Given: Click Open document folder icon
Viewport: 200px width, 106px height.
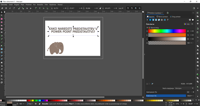Looking at the screenshot, I should [x=198, y=16].
